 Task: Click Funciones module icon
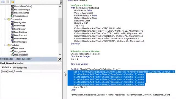click(x=12, y=48)
